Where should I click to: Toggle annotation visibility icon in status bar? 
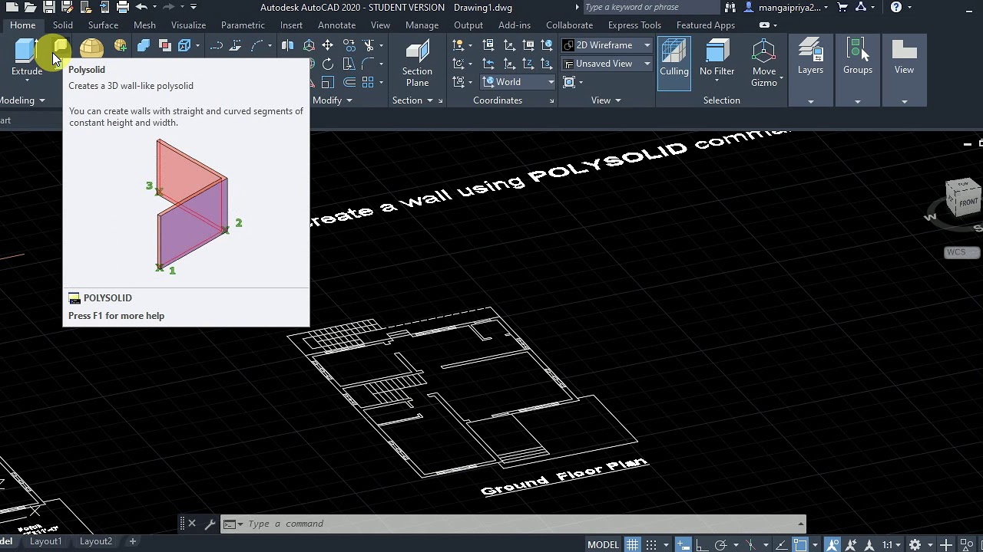pos(832,544)
